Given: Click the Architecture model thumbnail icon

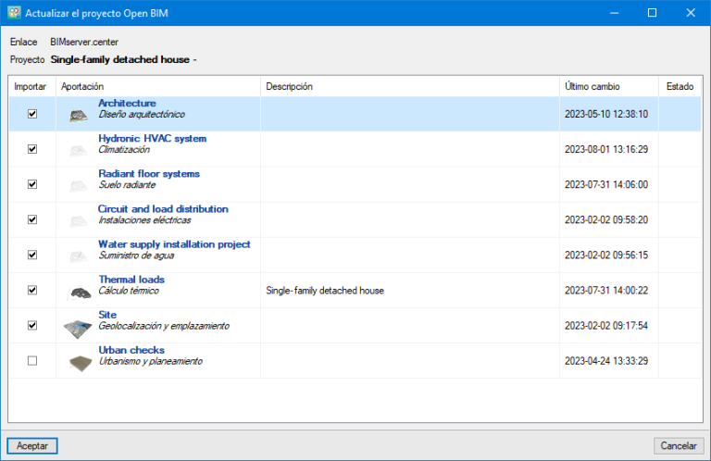Looking at the screenshot, I should [79, 116].
